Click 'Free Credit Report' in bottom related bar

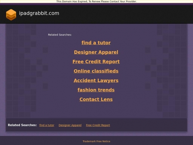[98, 125]
